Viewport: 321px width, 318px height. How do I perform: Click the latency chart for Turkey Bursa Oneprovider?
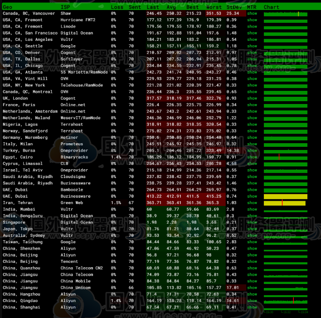285,151
